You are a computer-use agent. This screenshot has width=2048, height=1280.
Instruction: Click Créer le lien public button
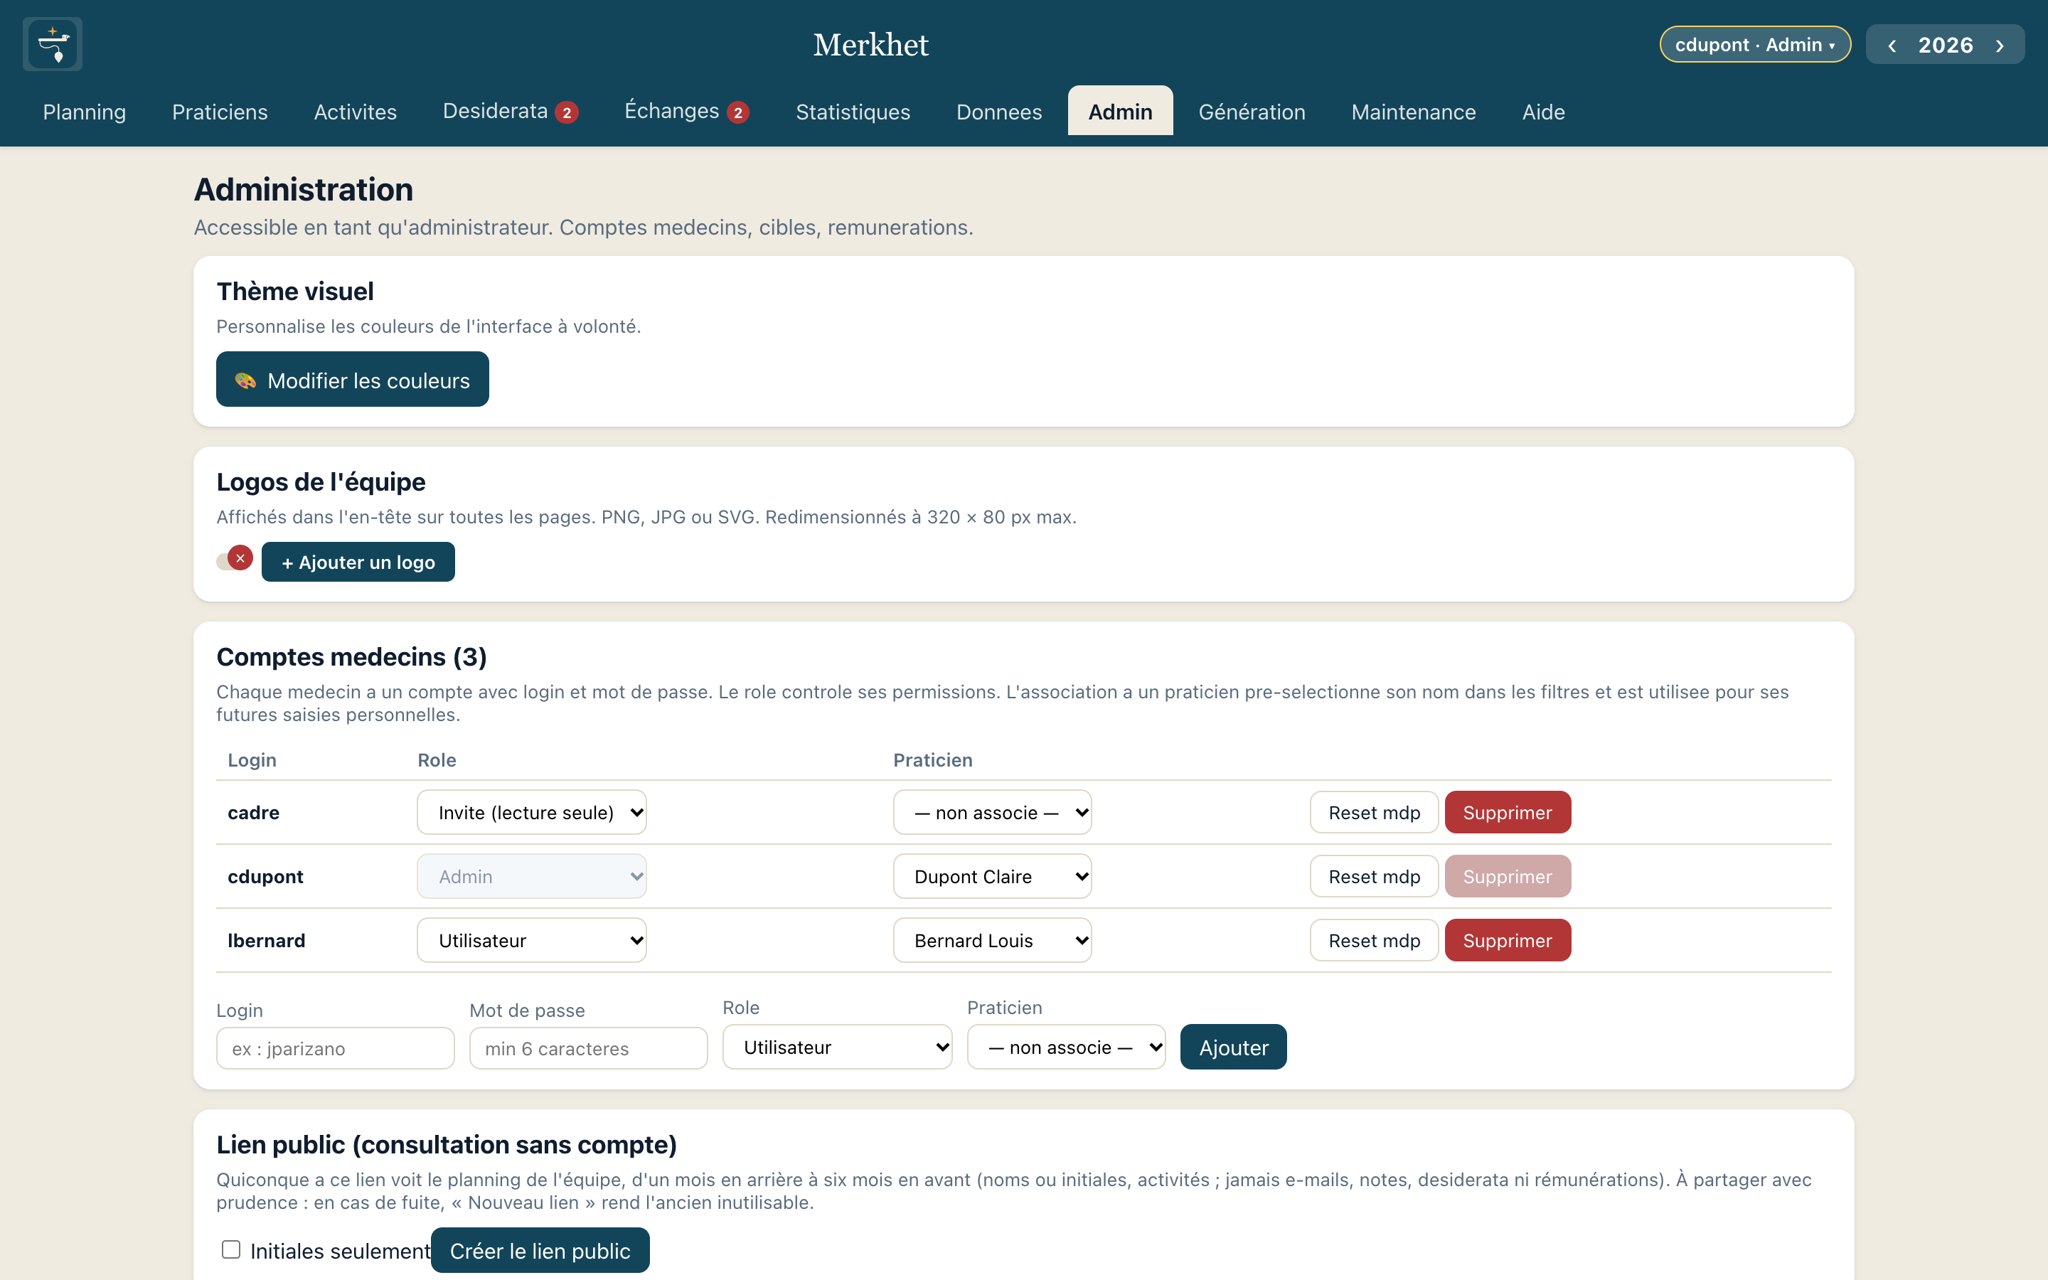coord(540,1250)
